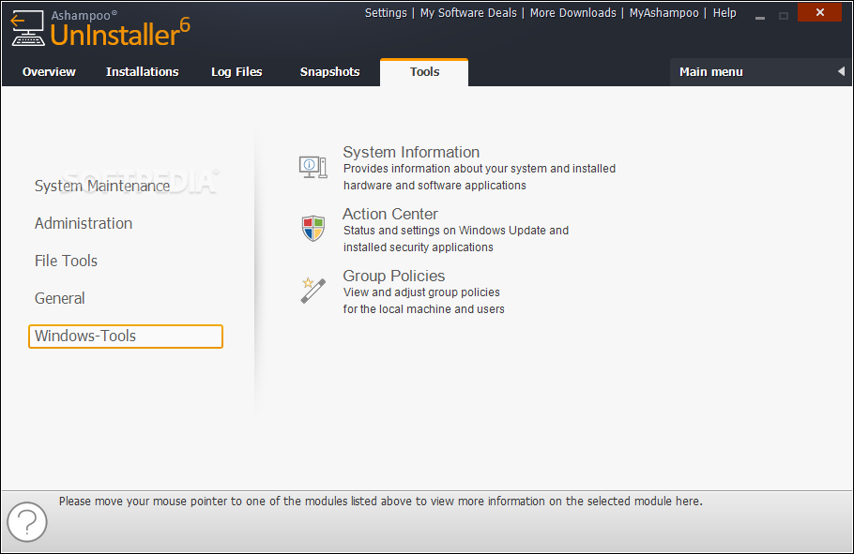Click text 'for the local machine and users'
This screenshot has width=854, height=554.
424,309
